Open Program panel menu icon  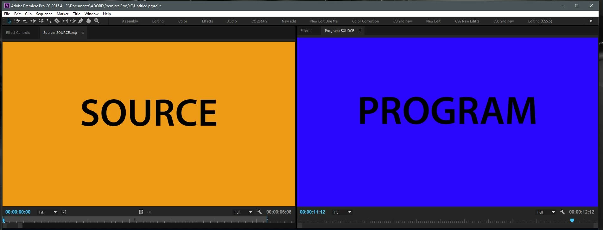tap(360, 31)
